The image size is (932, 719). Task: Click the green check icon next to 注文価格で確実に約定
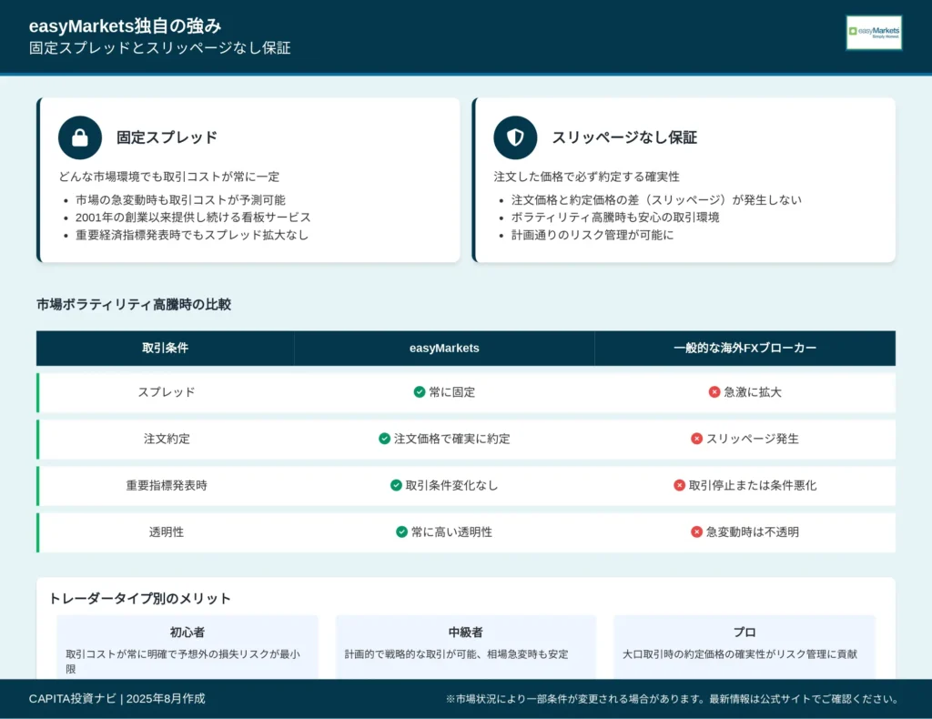tap(385, 439)
